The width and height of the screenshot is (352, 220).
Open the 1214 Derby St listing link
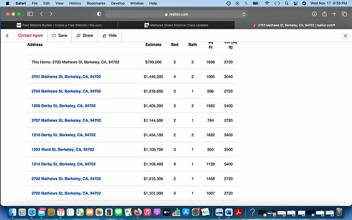pyautogui.click(x=63, y=164)
